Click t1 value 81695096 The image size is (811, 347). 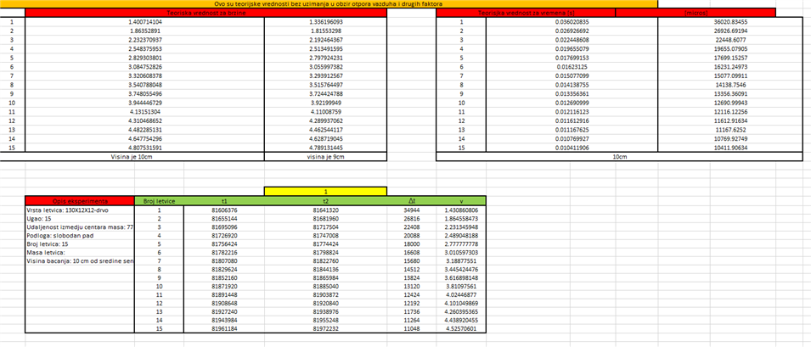224,227
